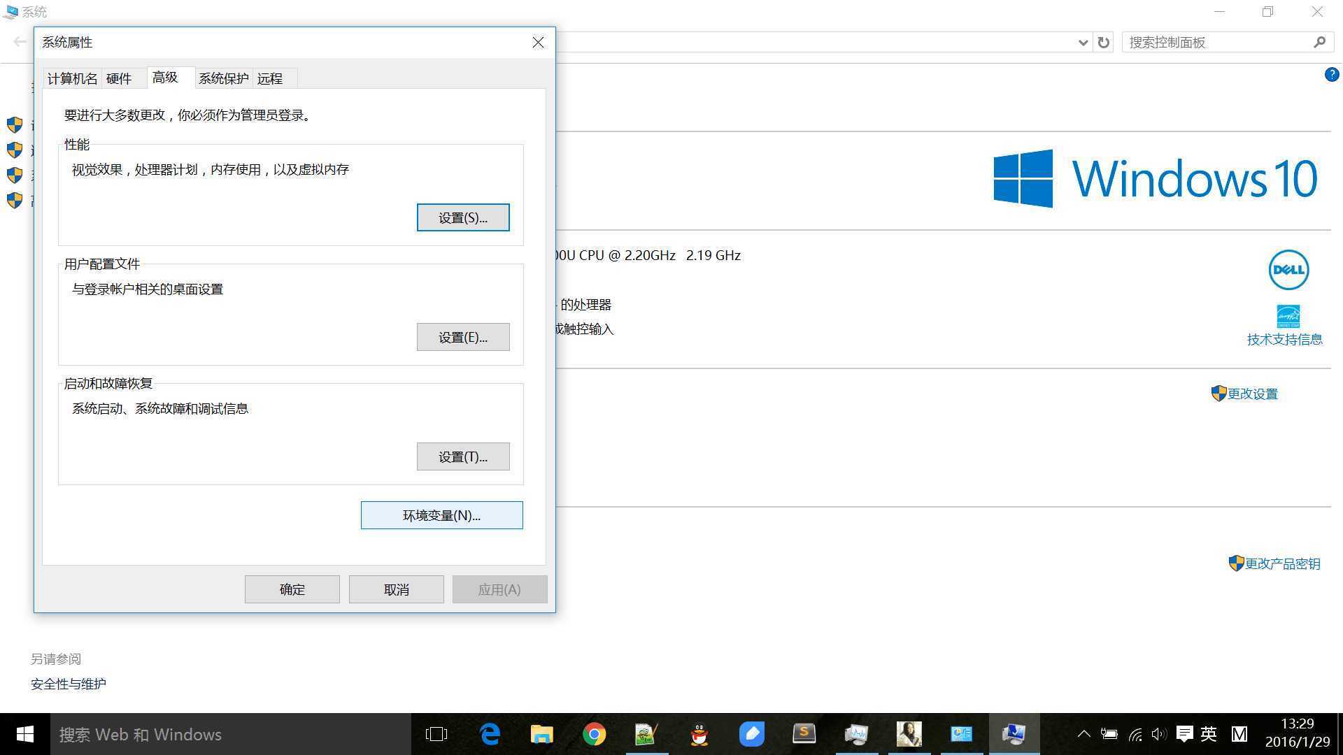Open the volume speaker tray icon
Image resolution: width=1343 pixels, height=755 pixels.
coord(1159,734)
